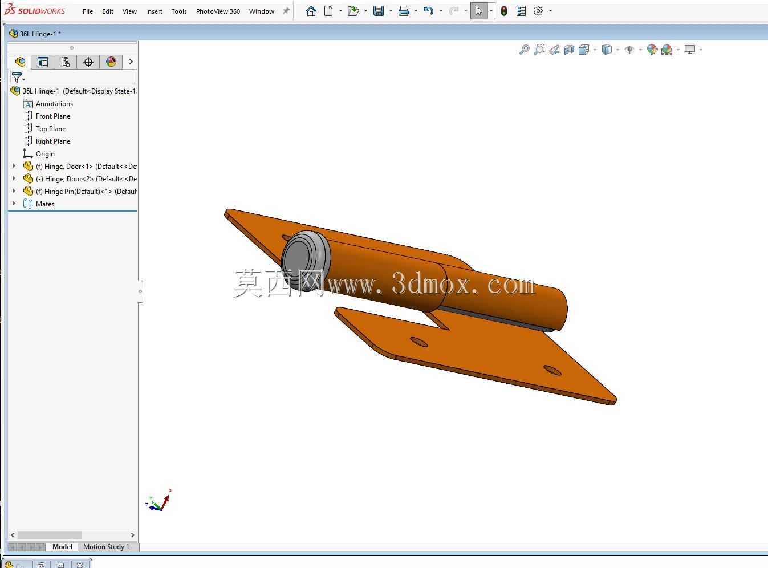This screenshot has width=768, height=568.
Task: Click Display Style cube icon
Action: [607, 50]
